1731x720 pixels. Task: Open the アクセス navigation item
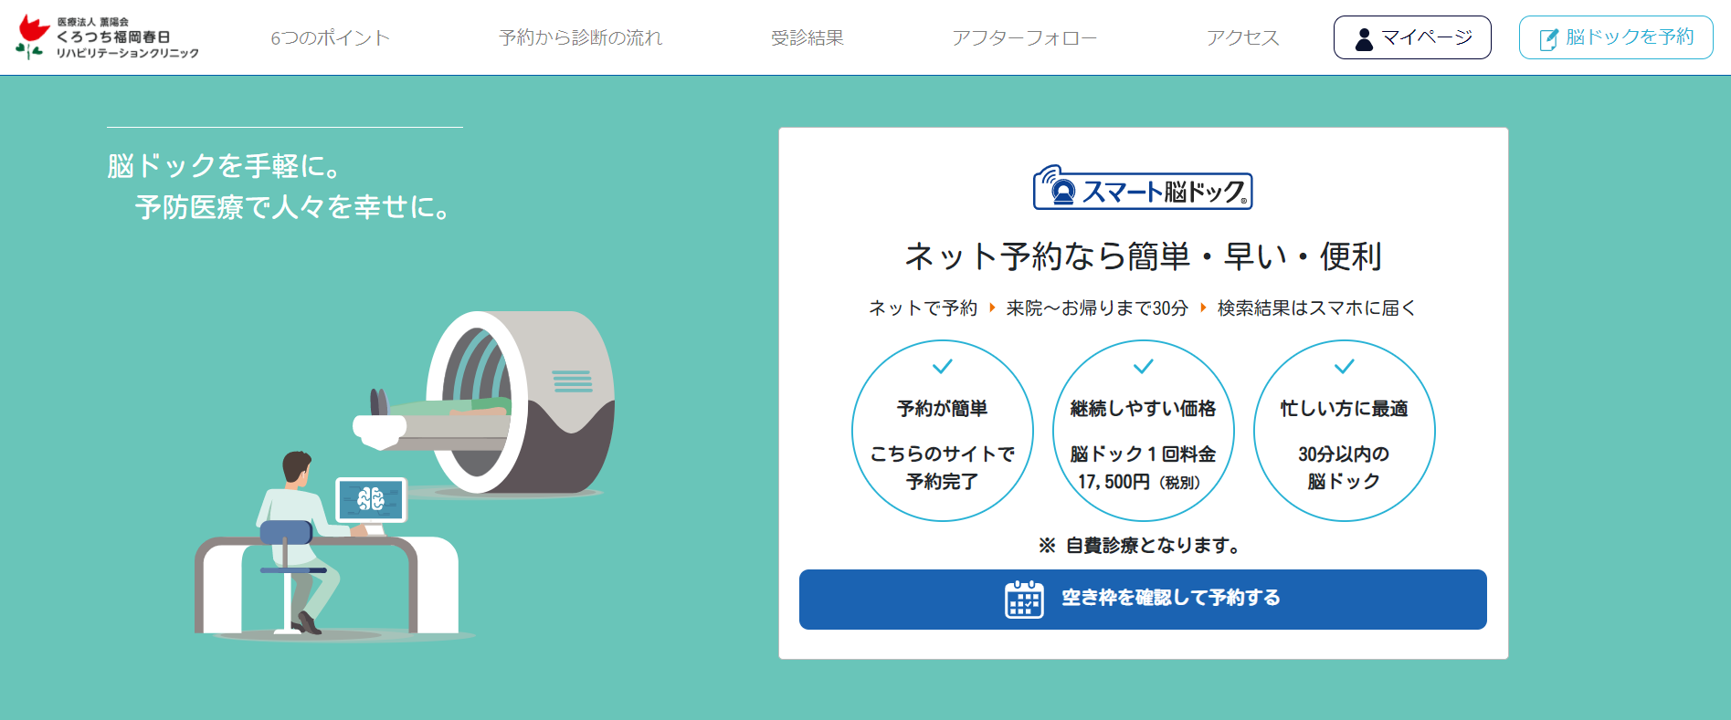point(1242,37)
